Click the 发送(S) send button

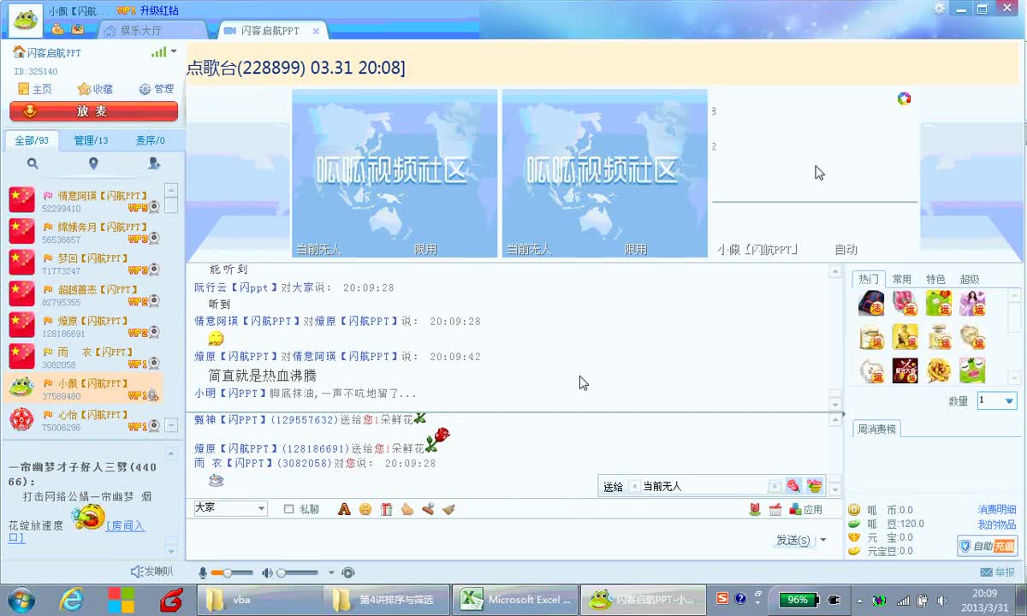[x=793, y=540]
